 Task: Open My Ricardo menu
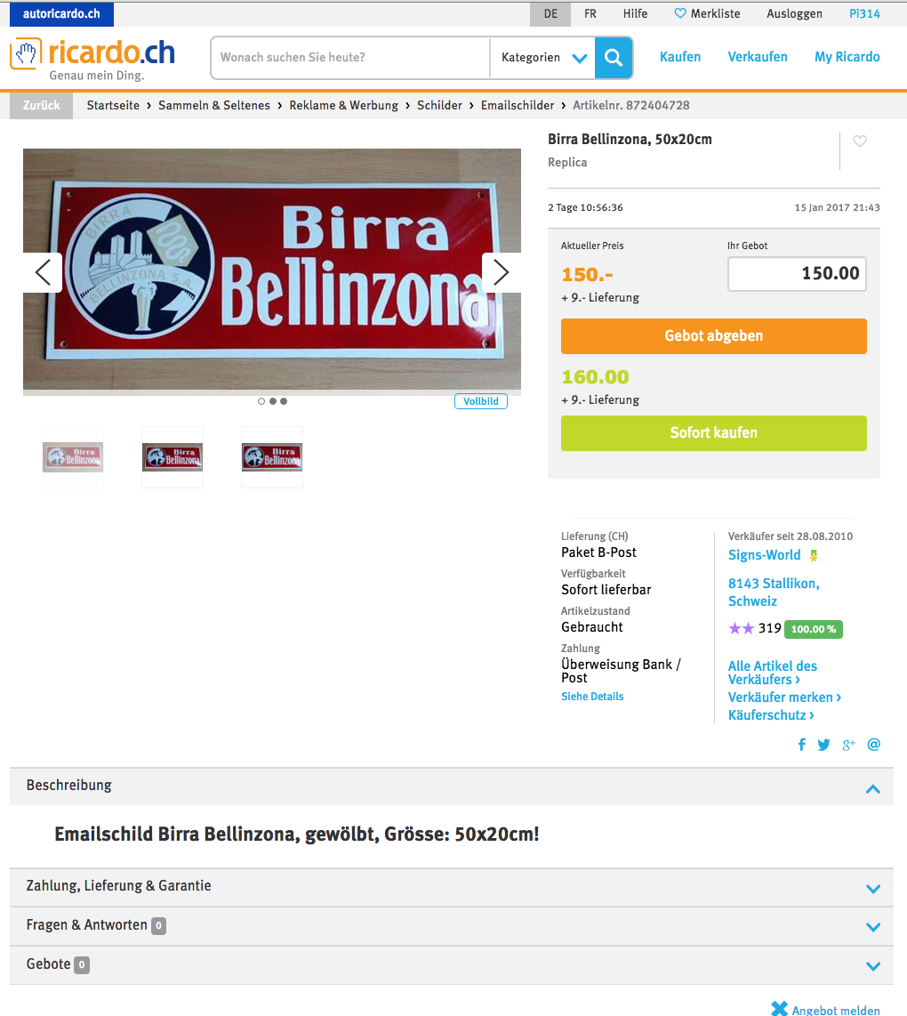[847, 57]
